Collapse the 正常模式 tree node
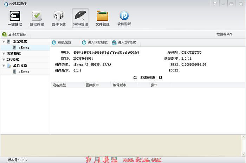Screen dimensions: 246x163 click(4, 42)
